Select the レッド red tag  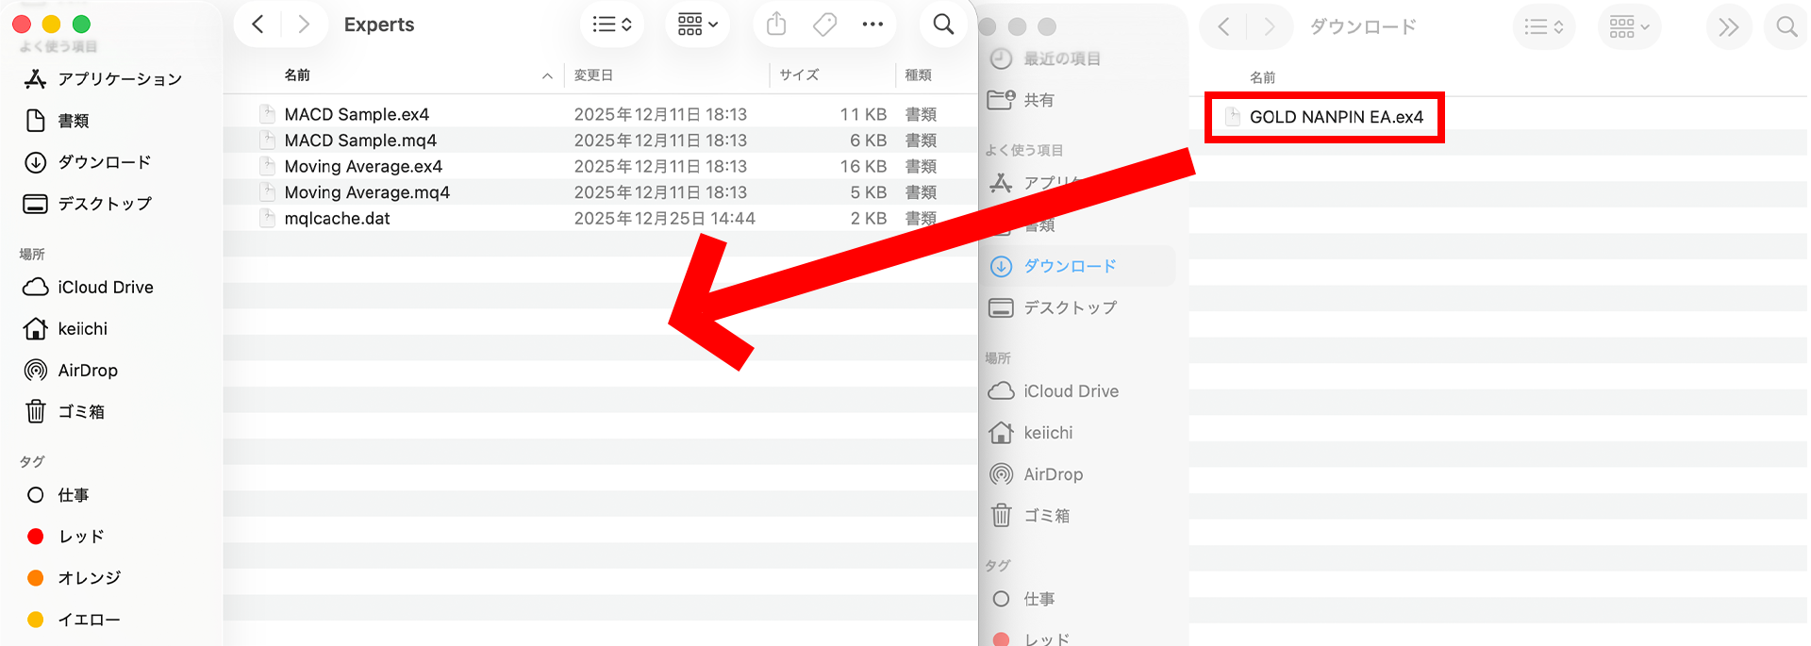(x=80, y=537)
